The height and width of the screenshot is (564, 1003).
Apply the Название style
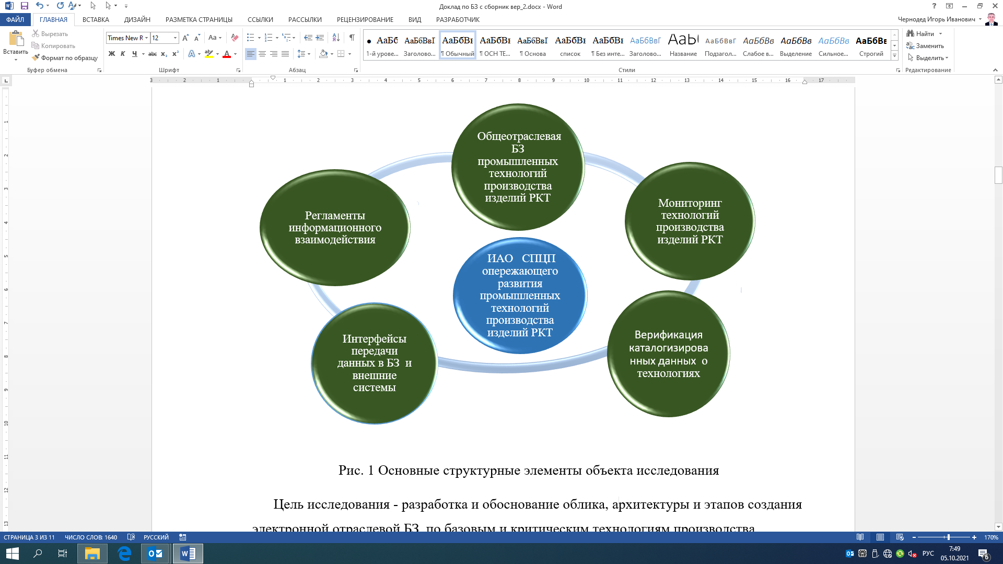pyautogui.click(x=683, y=45)
